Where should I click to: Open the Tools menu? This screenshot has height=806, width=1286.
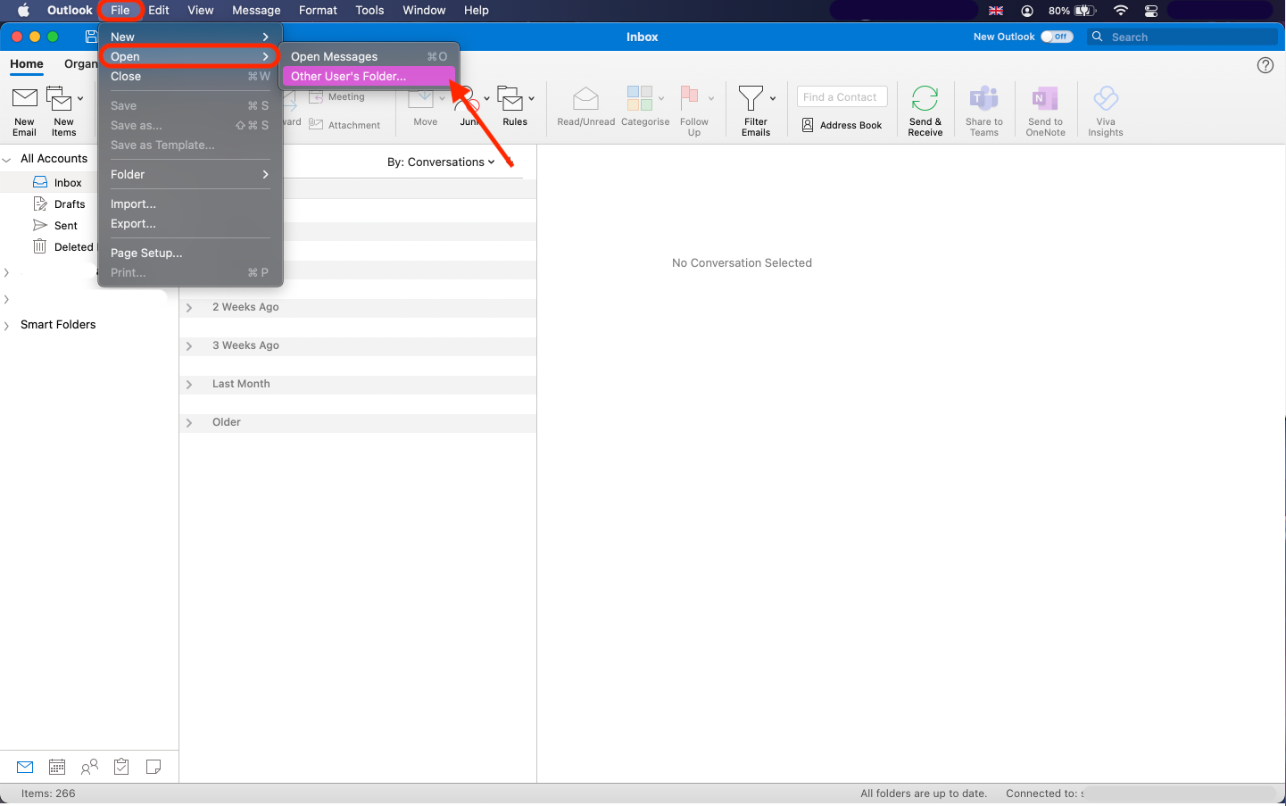[369, 11]
